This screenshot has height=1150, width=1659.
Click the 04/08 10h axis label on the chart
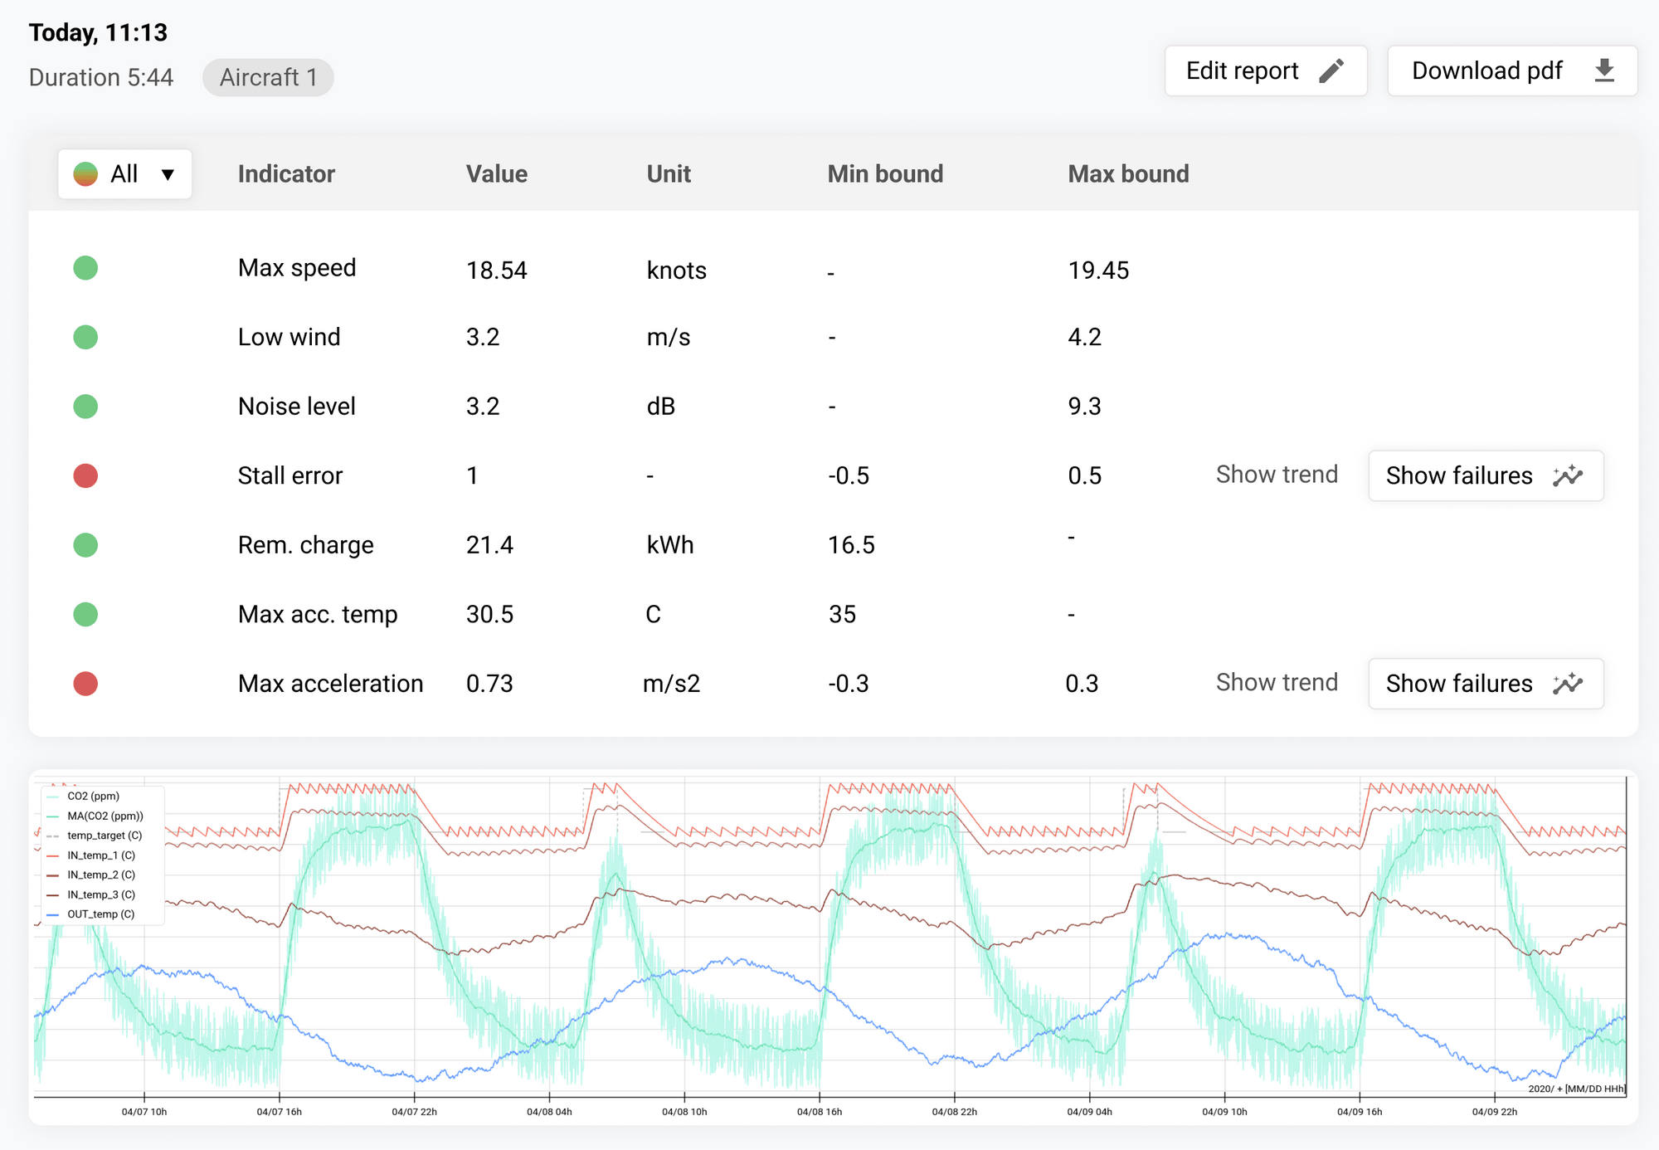684,1111
